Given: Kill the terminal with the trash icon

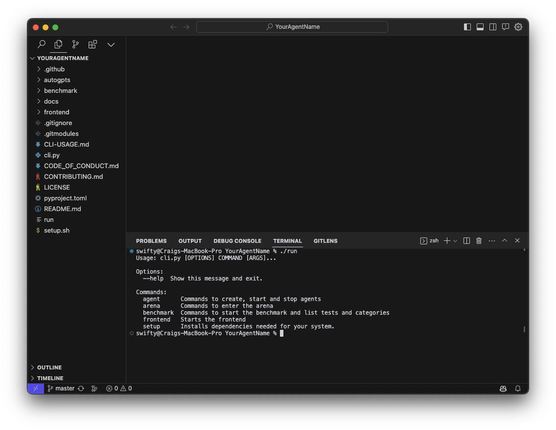Looking at the screenshot, I should [x=479, y=240].
